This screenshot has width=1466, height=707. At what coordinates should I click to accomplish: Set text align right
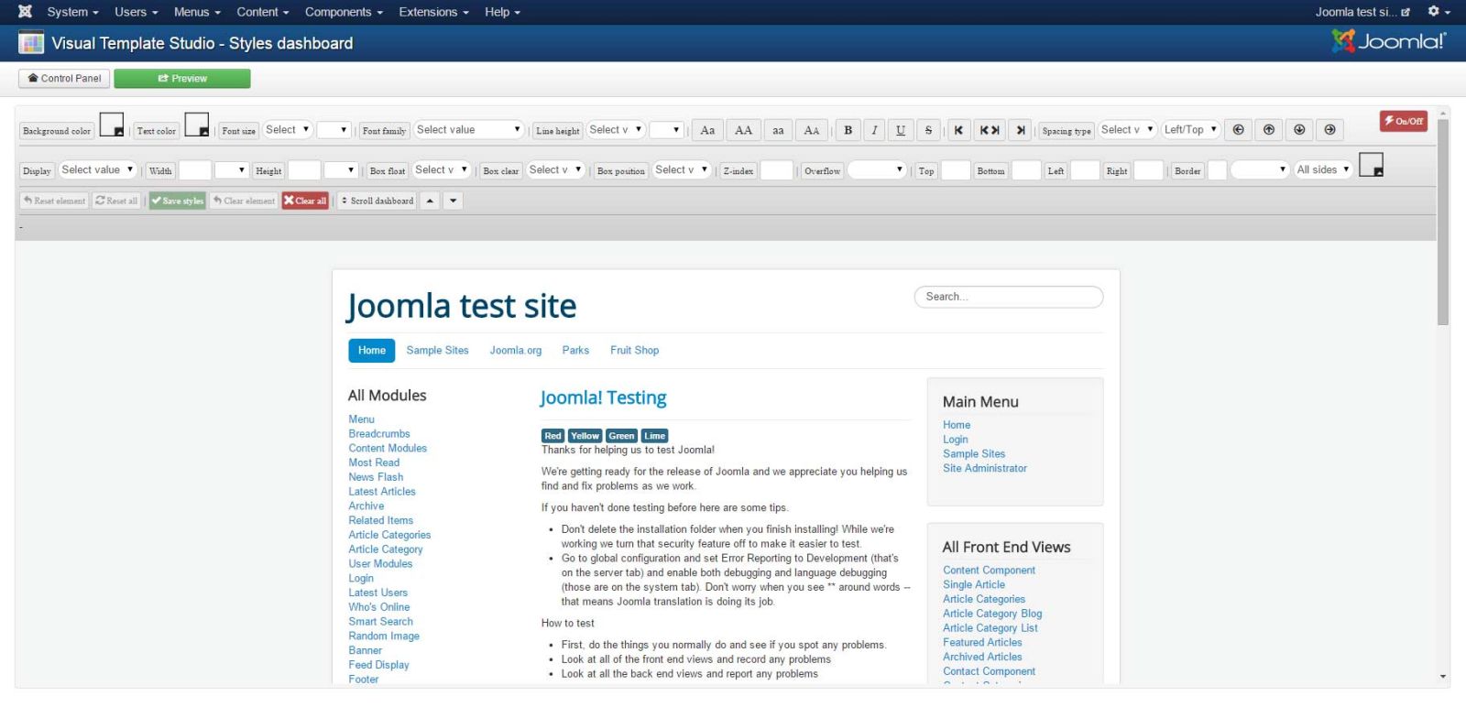pos(1020,130)
